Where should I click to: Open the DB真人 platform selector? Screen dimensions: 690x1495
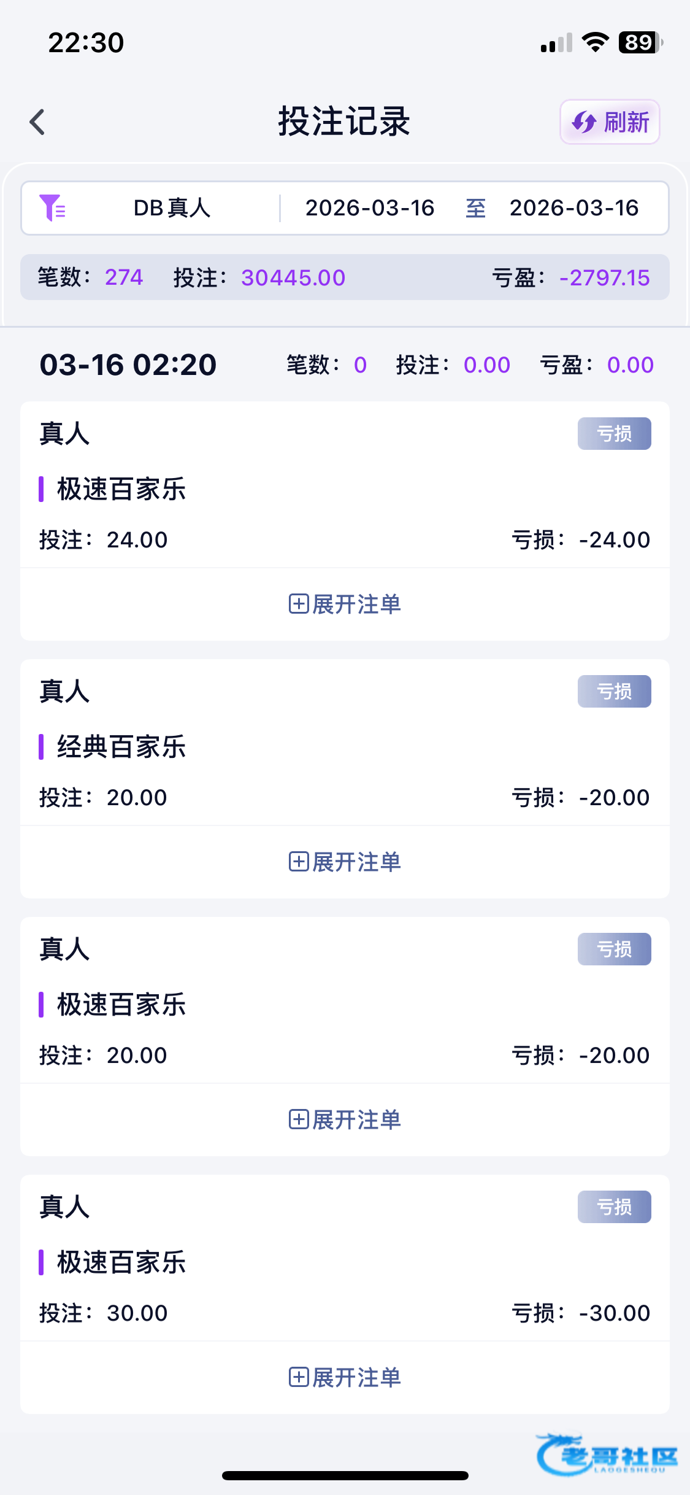click(x=172, y=208)
